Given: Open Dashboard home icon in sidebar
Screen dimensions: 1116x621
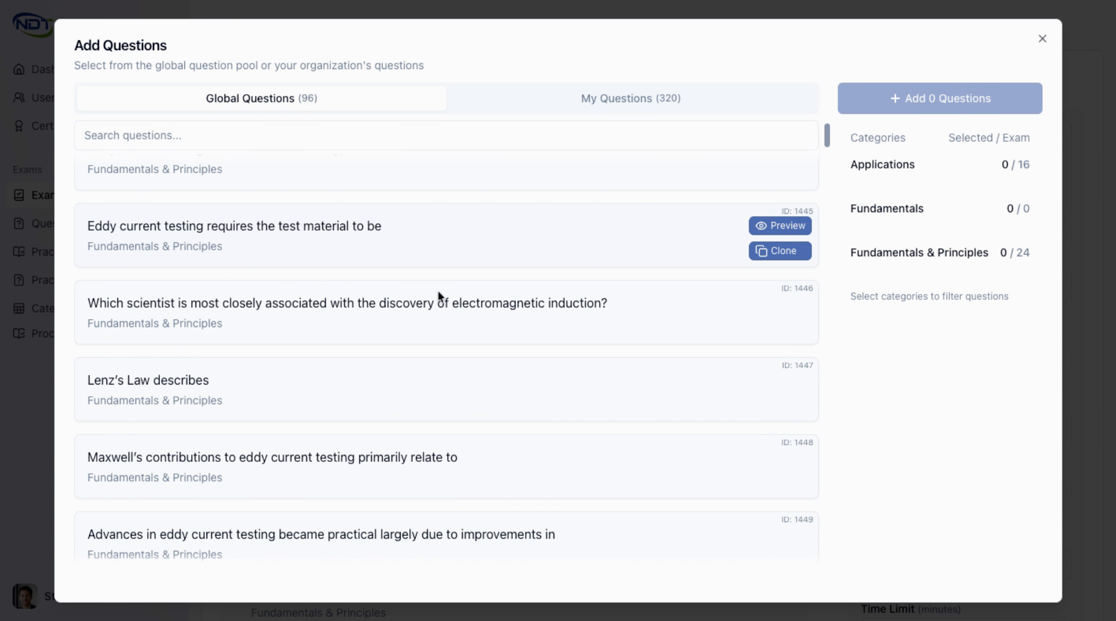Looking at the screenshot, I should (19, 69).
